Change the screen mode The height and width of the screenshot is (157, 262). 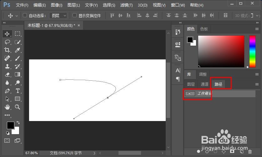[18, 141]
